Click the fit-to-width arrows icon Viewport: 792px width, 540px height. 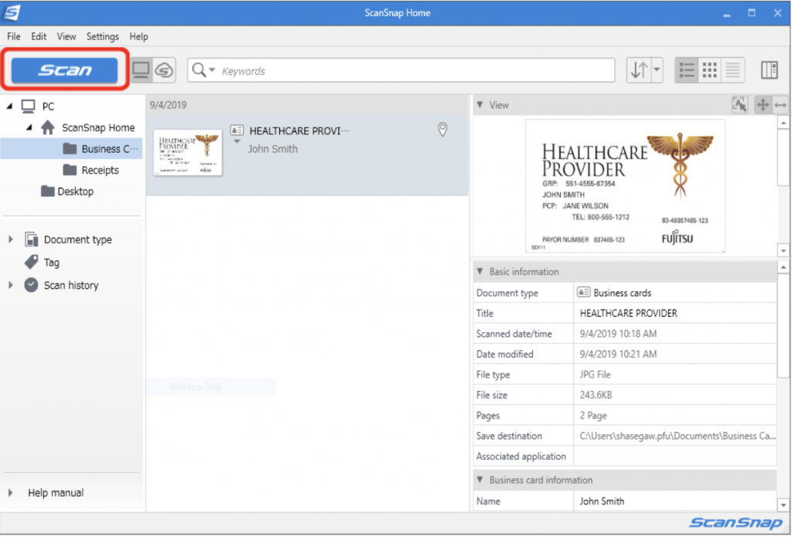click(780, 105)
